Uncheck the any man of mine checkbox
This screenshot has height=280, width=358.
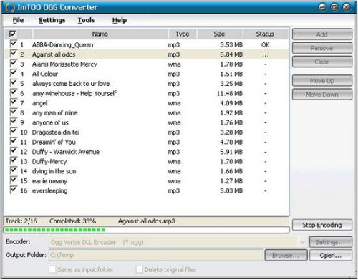click(x=13, y=112)
